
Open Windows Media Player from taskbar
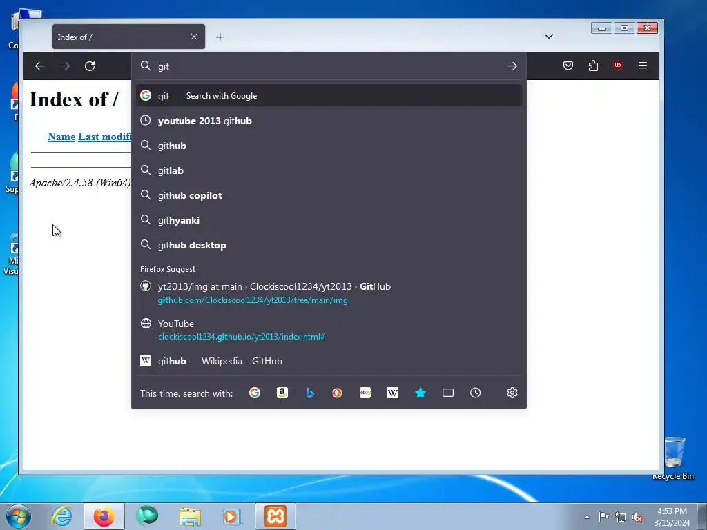[233, 516]
